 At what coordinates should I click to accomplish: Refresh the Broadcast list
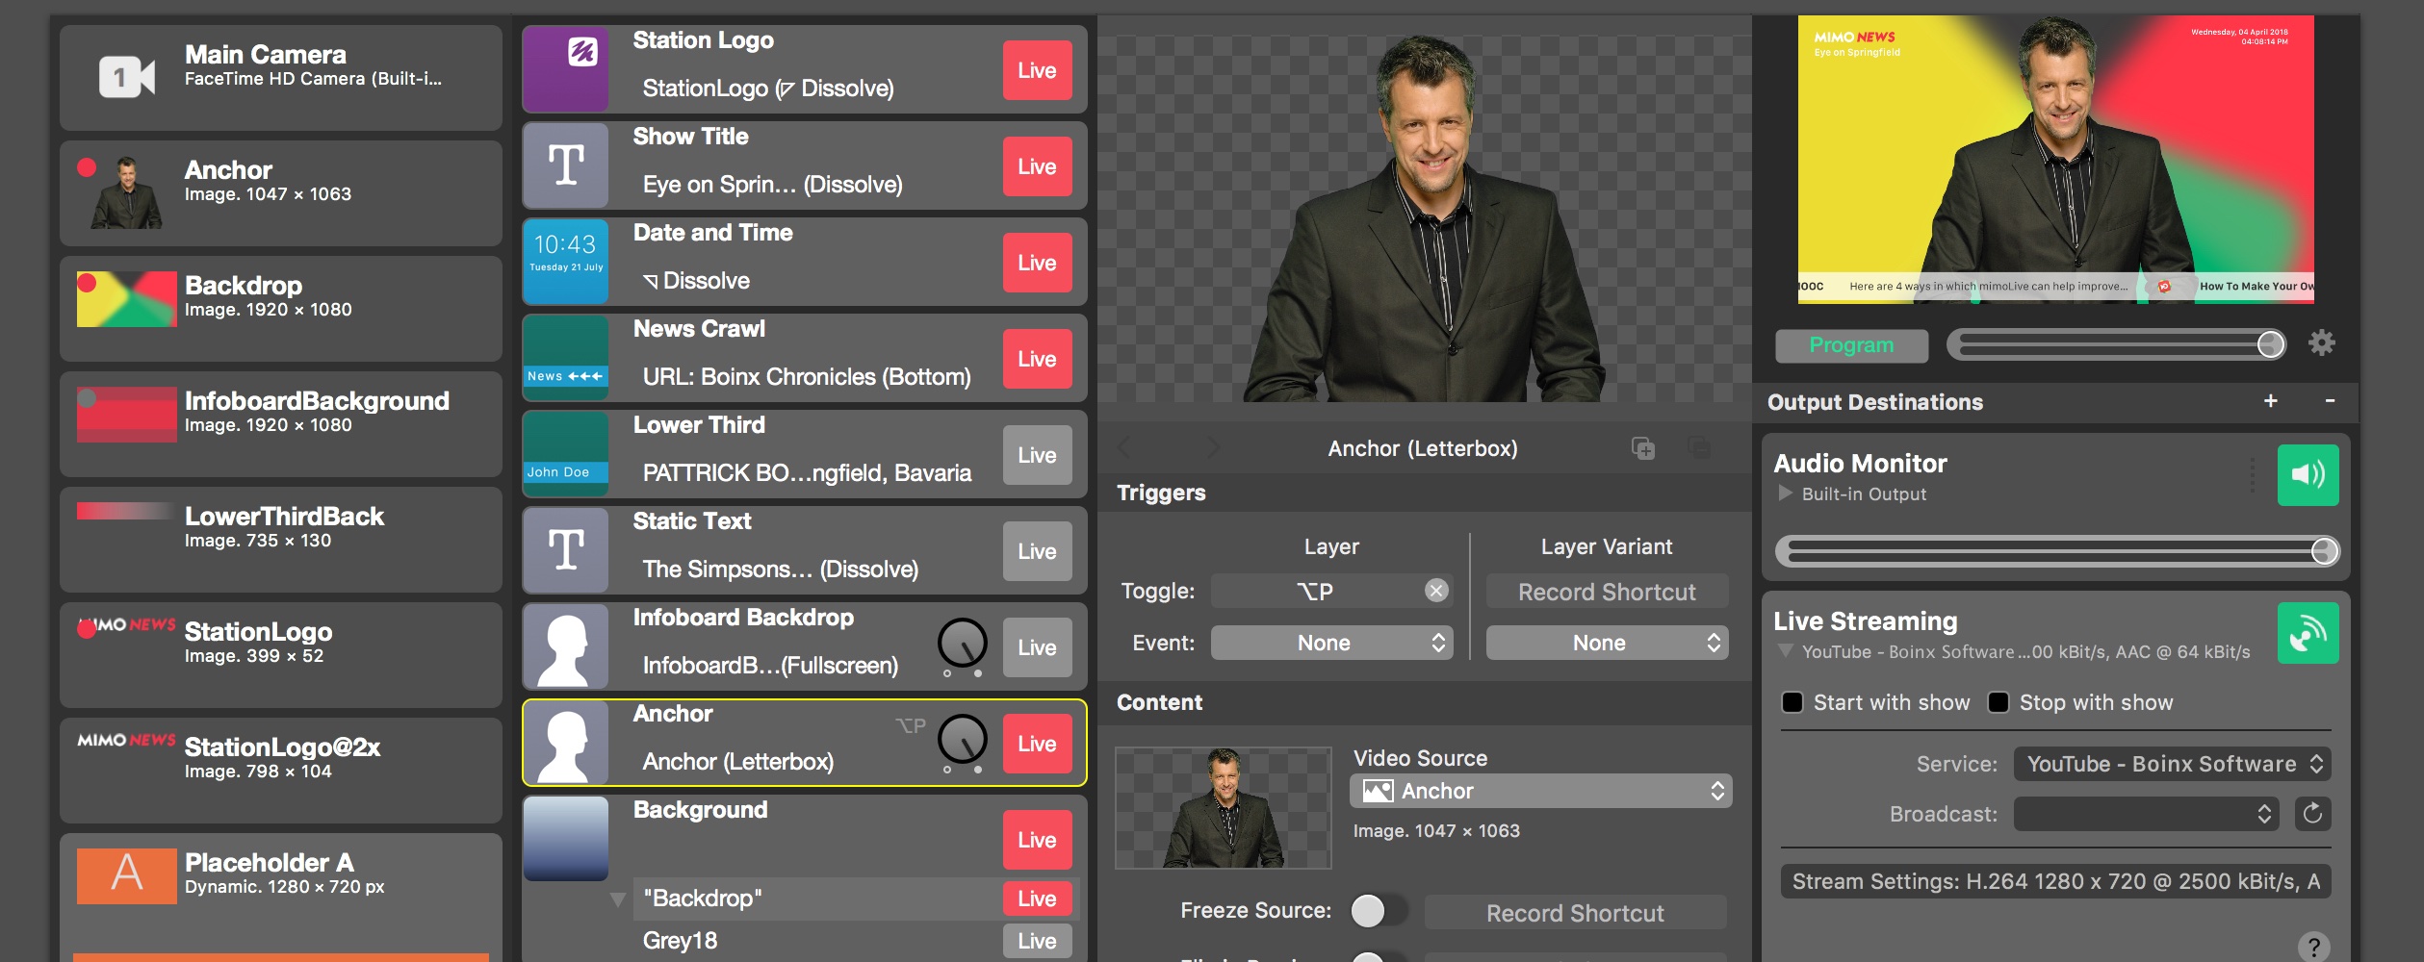point(2311,814)
